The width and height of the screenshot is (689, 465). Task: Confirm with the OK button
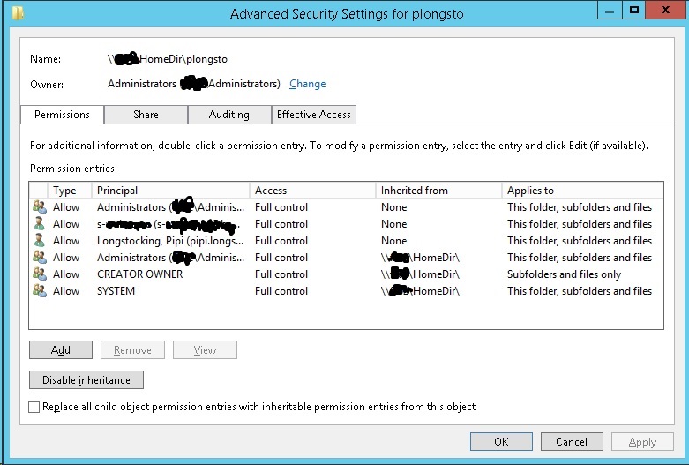[501, 442]
